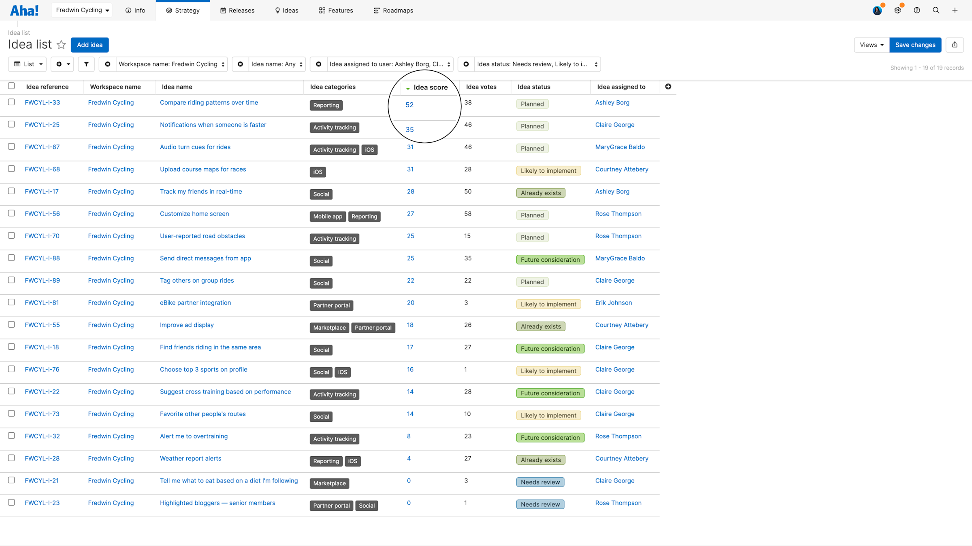
Task: Open the help icon in the top bar
Action: pos(917,10)
